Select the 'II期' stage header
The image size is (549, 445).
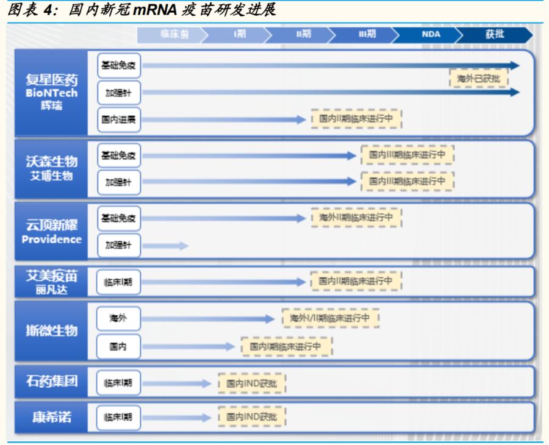pos(300,35)
